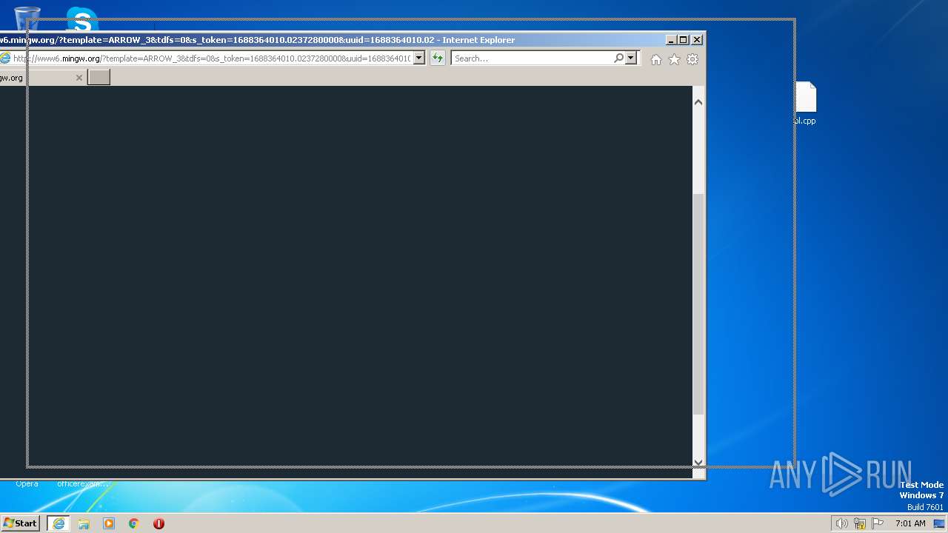Viewport: 948px width, 533px height.
Task: Select the .cpp file on desktop
Action: coord(805,104)
